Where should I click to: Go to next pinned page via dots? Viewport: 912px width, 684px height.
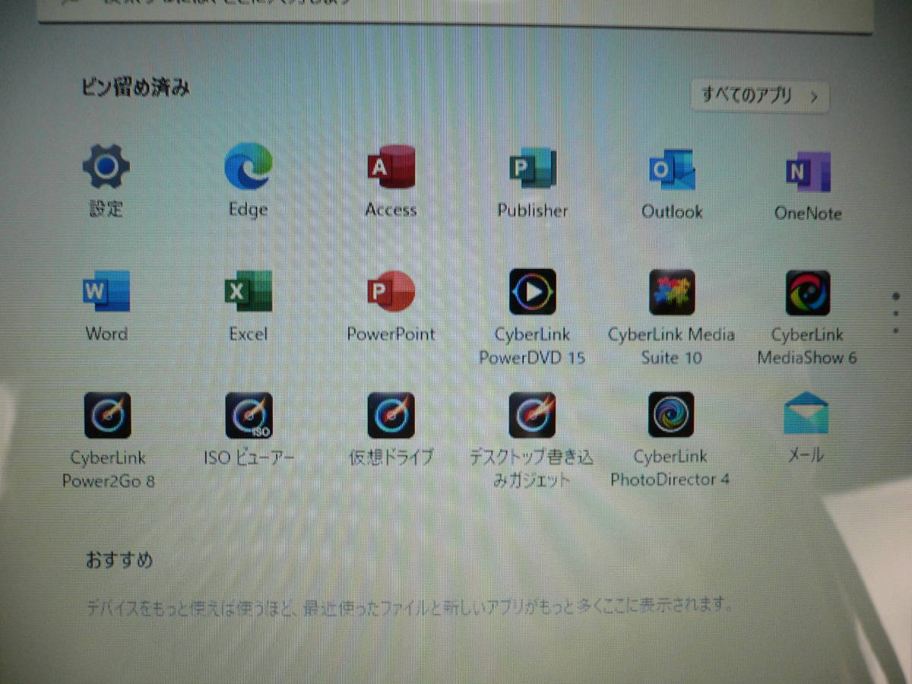pos(897,313)
